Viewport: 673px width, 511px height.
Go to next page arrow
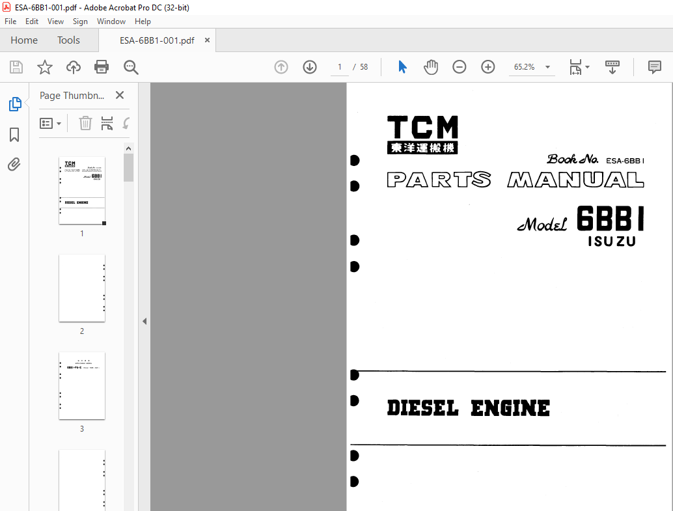309,67
